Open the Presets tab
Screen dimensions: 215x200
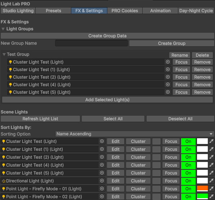53,11
